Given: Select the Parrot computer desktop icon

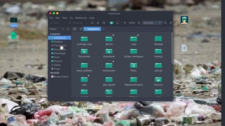Looking at the screenshot, I should 14,6.
